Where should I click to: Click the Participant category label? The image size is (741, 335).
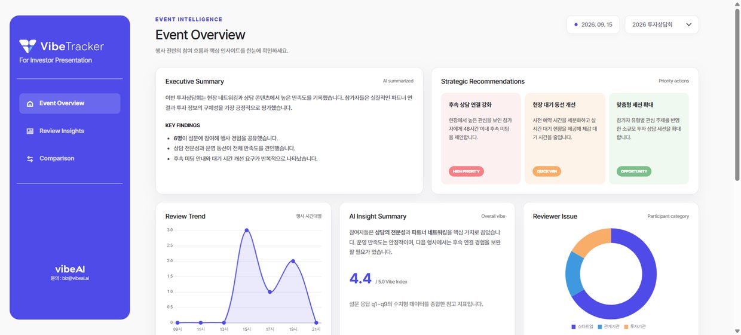[668, 216]
